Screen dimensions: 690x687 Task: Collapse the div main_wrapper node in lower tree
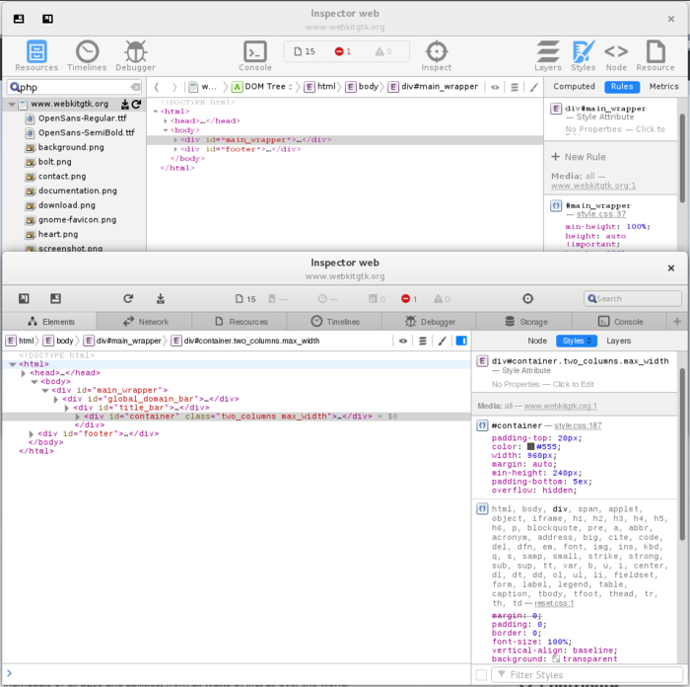[44, 390]
